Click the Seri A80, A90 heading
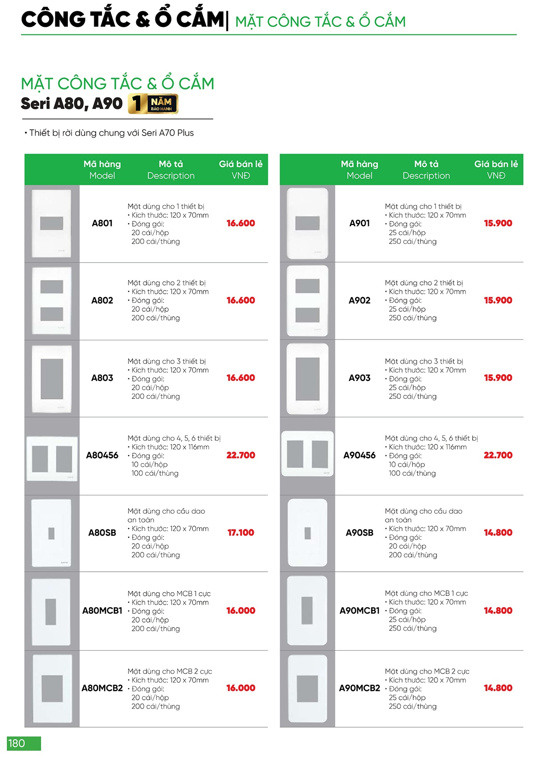The width and height of the screenshot is (536, 758). [71, 104]
